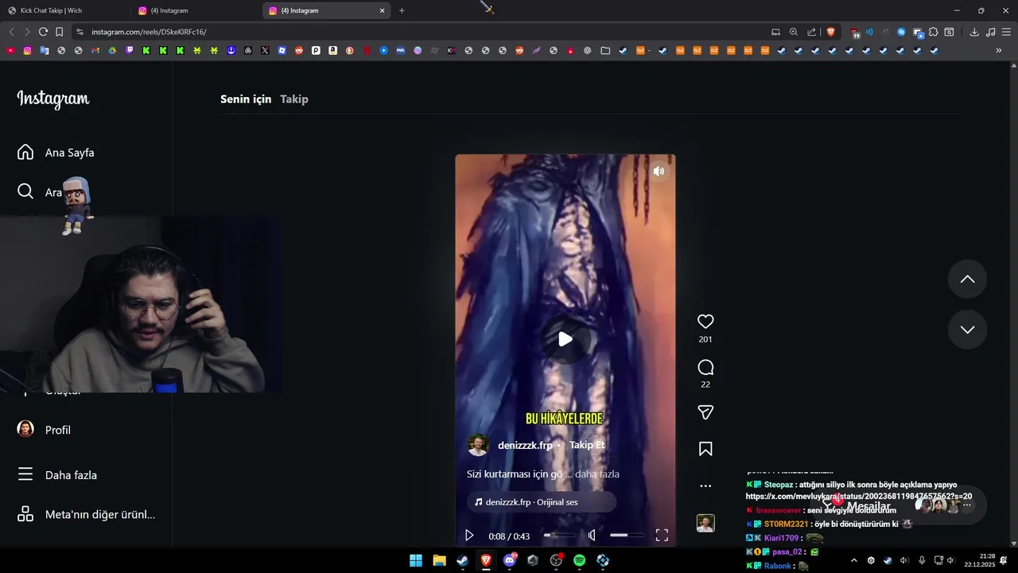Toggle reel sound with the speaker icon at top-right of video
This screenshot has width=1018, height=573.
[x=659, y=171]
